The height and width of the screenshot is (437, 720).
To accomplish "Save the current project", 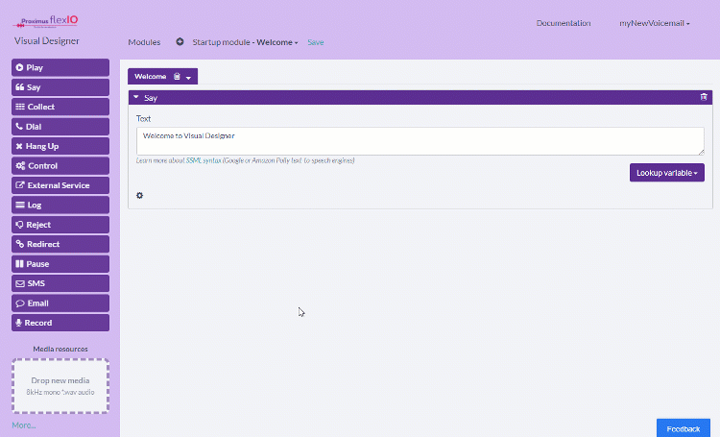I will 316,42.
